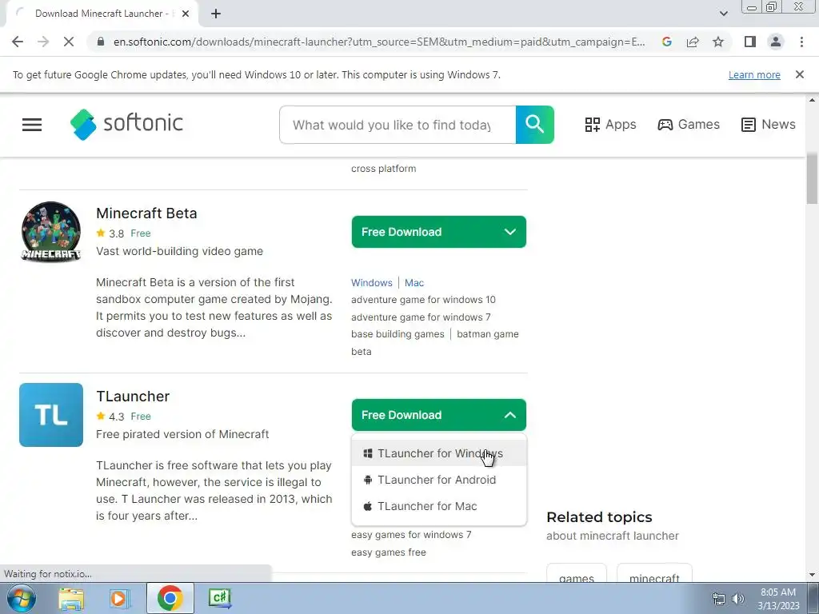Image resolution: width=819 pixels, height=614 pixels.
Task: Click the Google icon in address bar
Action: (666, 42)
